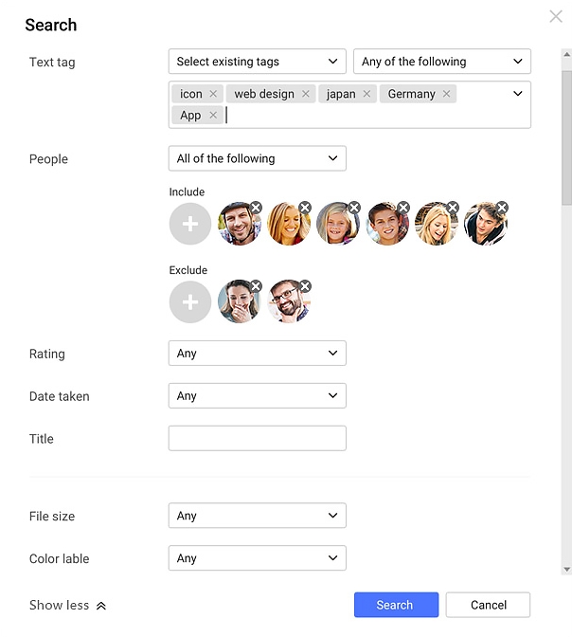Image resolution: width=572 pixels, height=637 pixels.
Task: Remove the first included person
Action: pyautogui.click(x=256, y=208)
